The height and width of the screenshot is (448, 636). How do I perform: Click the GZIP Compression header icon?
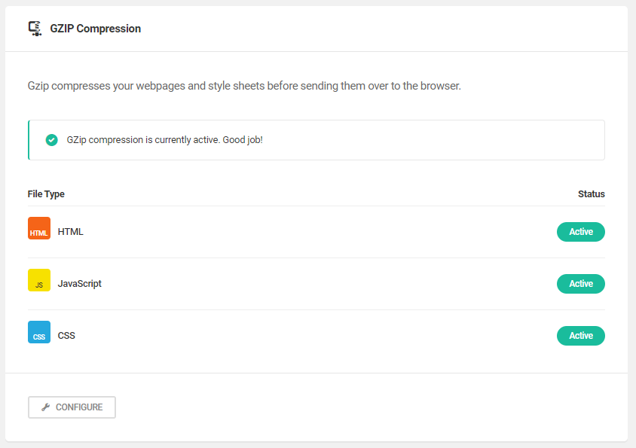pyautogui.click(x=35, y=29)
